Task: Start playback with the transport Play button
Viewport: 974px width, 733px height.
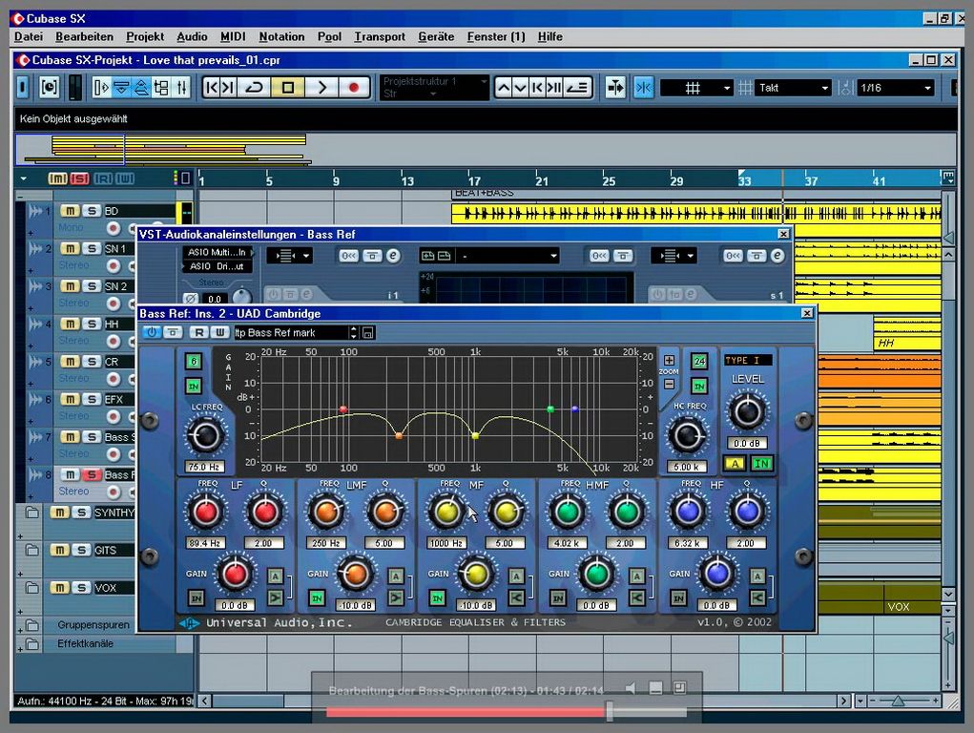Action: (321, 88)
